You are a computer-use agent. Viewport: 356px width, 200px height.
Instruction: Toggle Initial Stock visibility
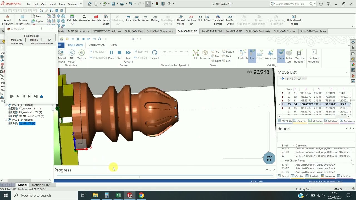point(289,56)
